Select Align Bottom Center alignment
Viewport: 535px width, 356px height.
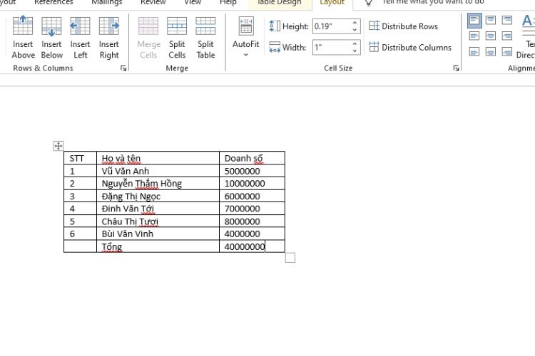tap(491, 52)
